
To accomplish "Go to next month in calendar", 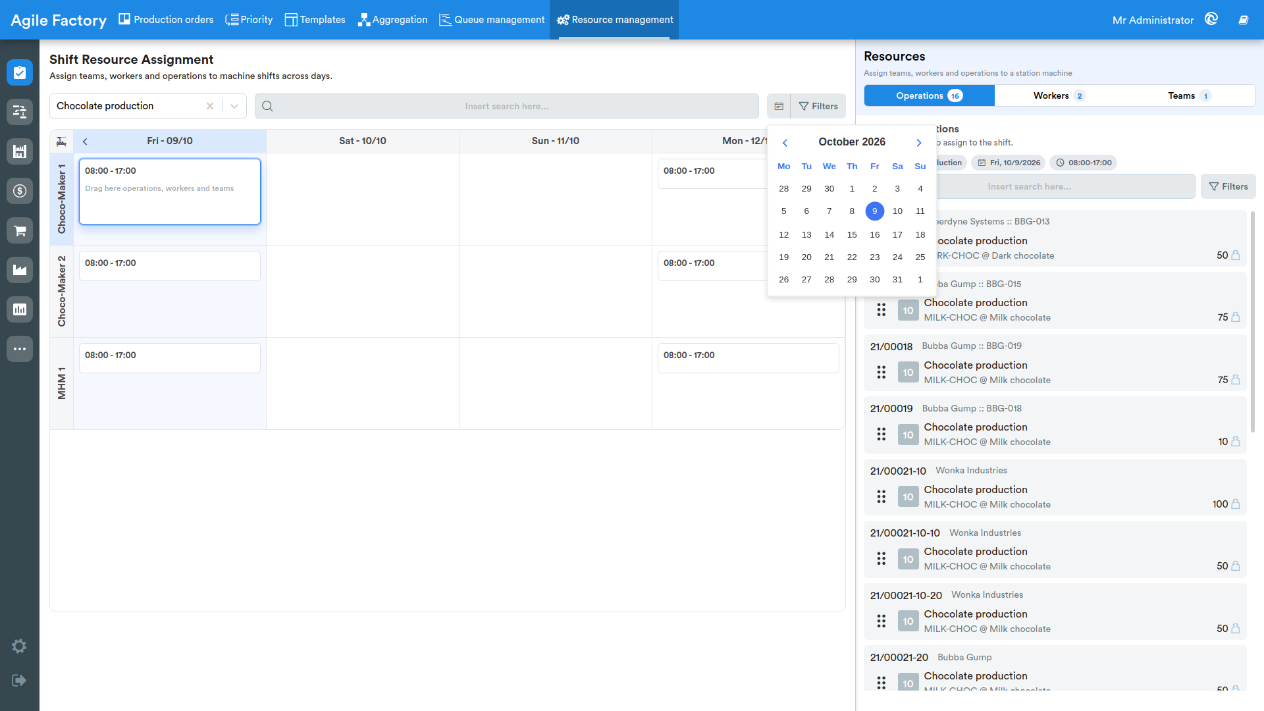I will tap(919, 143).
